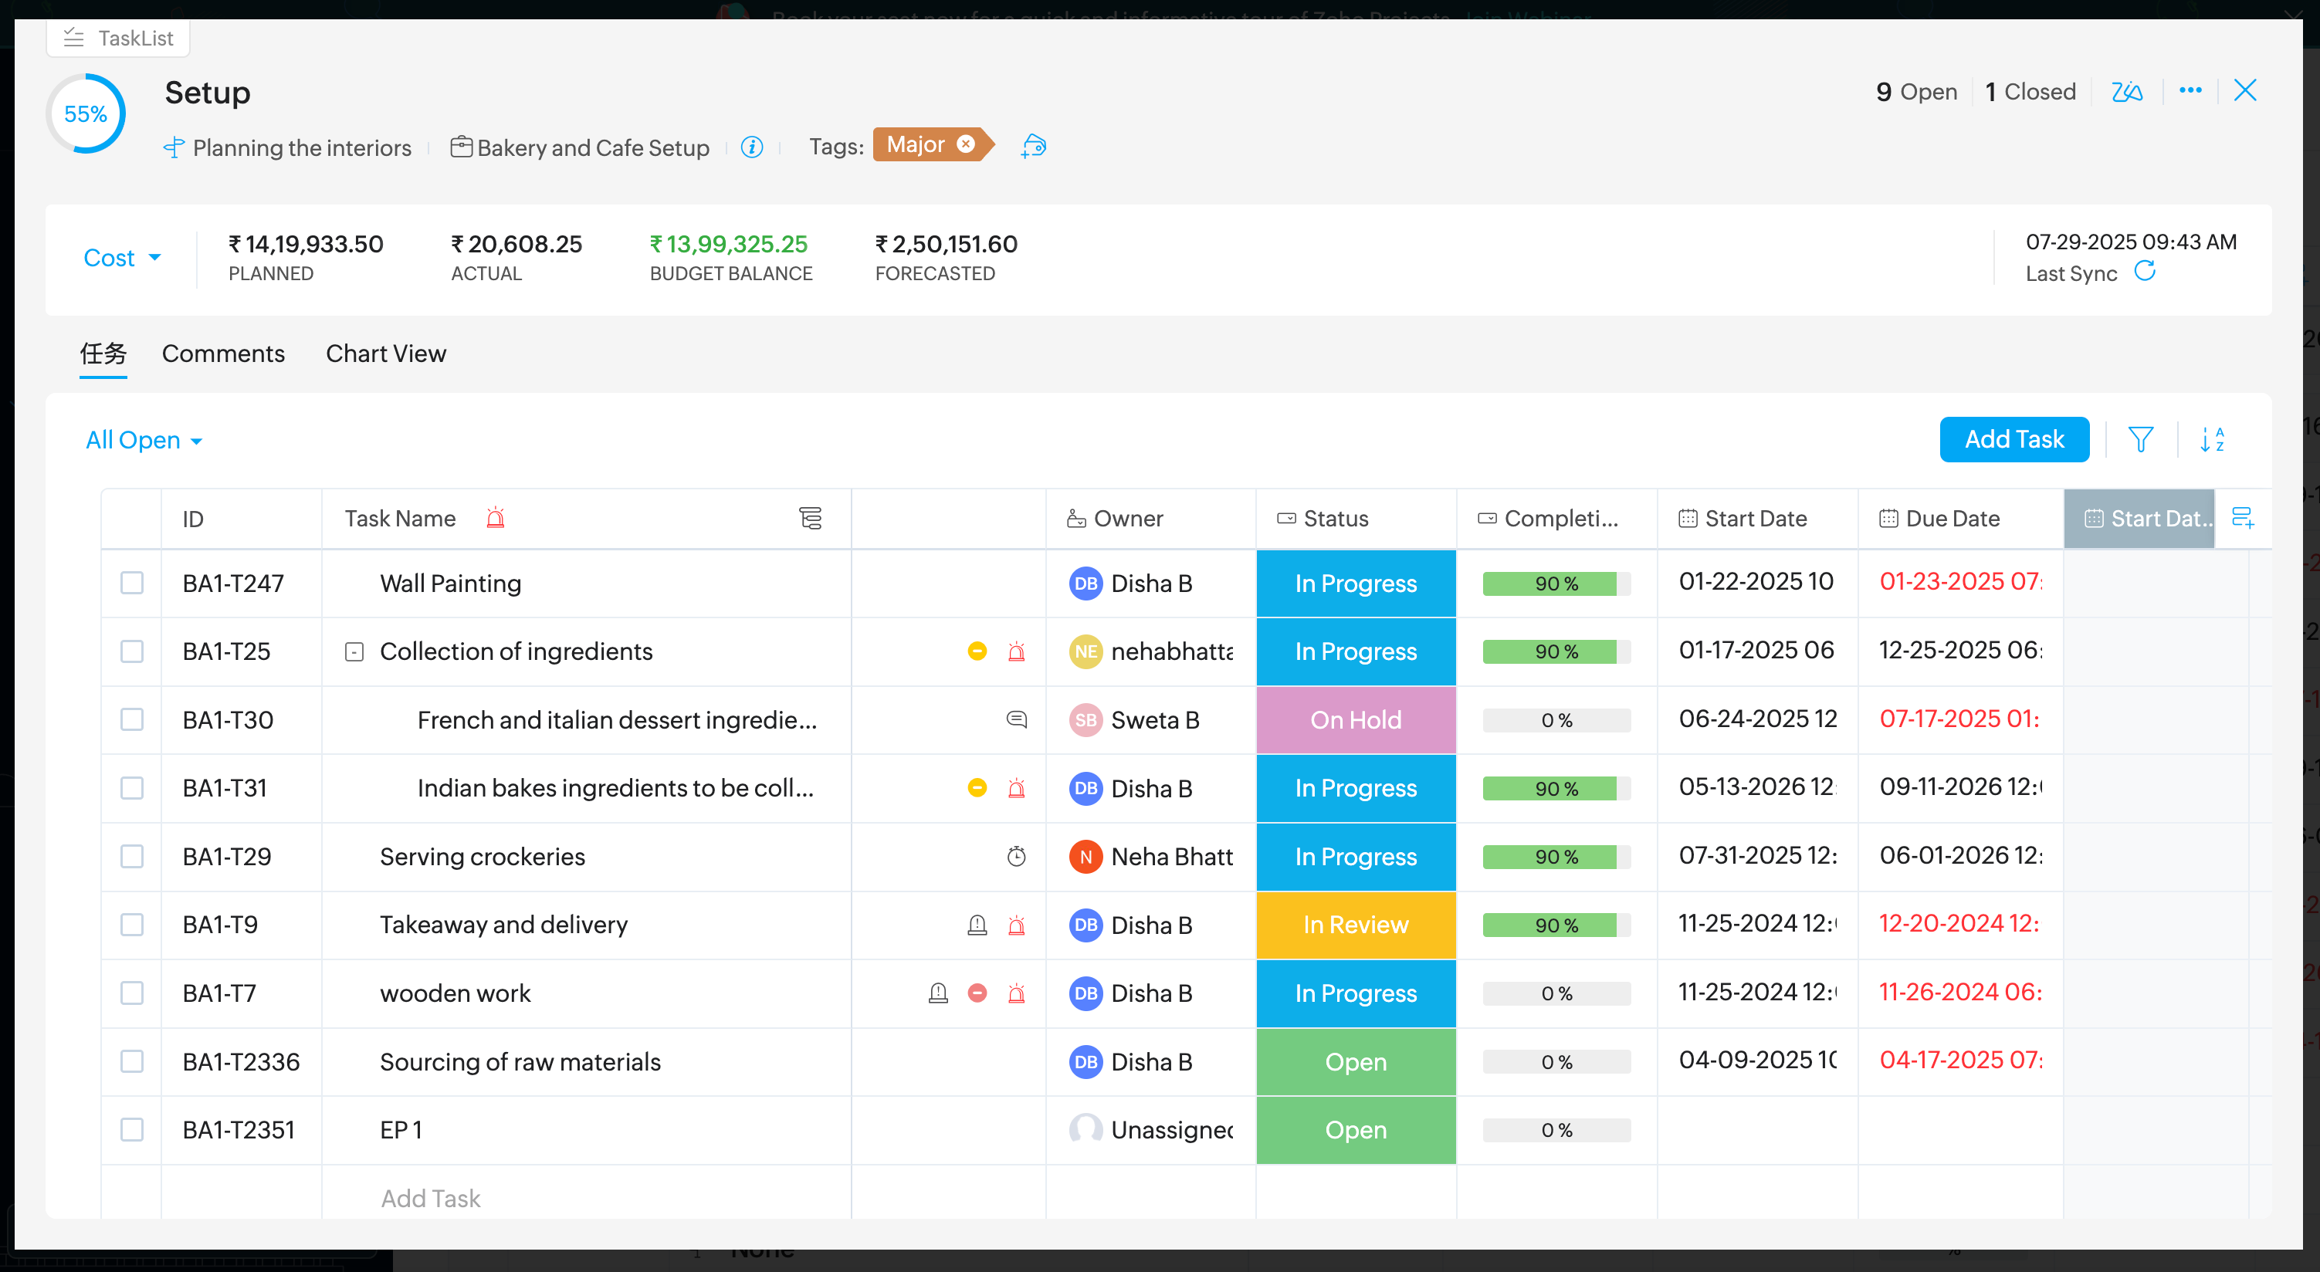Select the Wall Painting task checkbox
The width and height of the screenshot is (2320, 1272).
click(x=132, y=584)
